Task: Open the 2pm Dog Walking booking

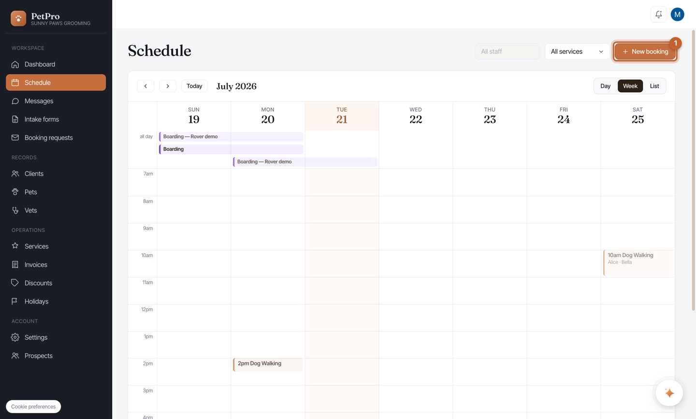Action: click(268, 365)
